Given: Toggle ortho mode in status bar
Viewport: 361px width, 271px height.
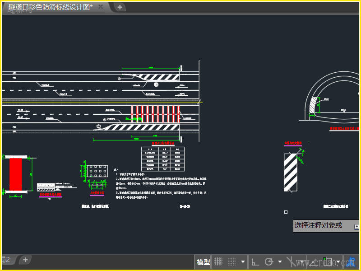Looking at the screenshot, I should click(x=255, y=262).
